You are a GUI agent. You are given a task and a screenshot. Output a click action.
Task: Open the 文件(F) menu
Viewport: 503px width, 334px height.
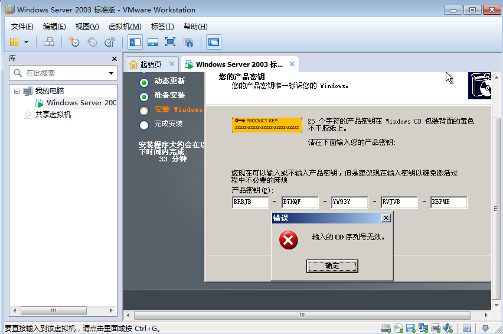tap(22, 27)
